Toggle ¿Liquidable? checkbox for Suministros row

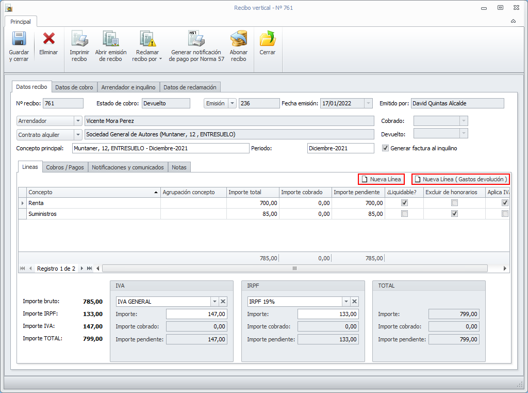(404, 214)
